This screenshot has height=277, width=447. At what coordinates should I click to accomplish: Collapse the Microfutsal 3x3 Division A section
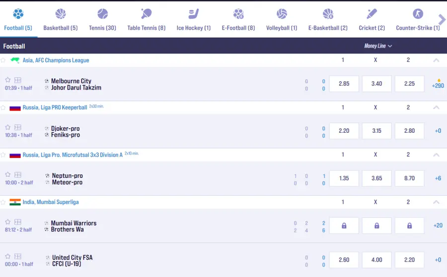436,155
